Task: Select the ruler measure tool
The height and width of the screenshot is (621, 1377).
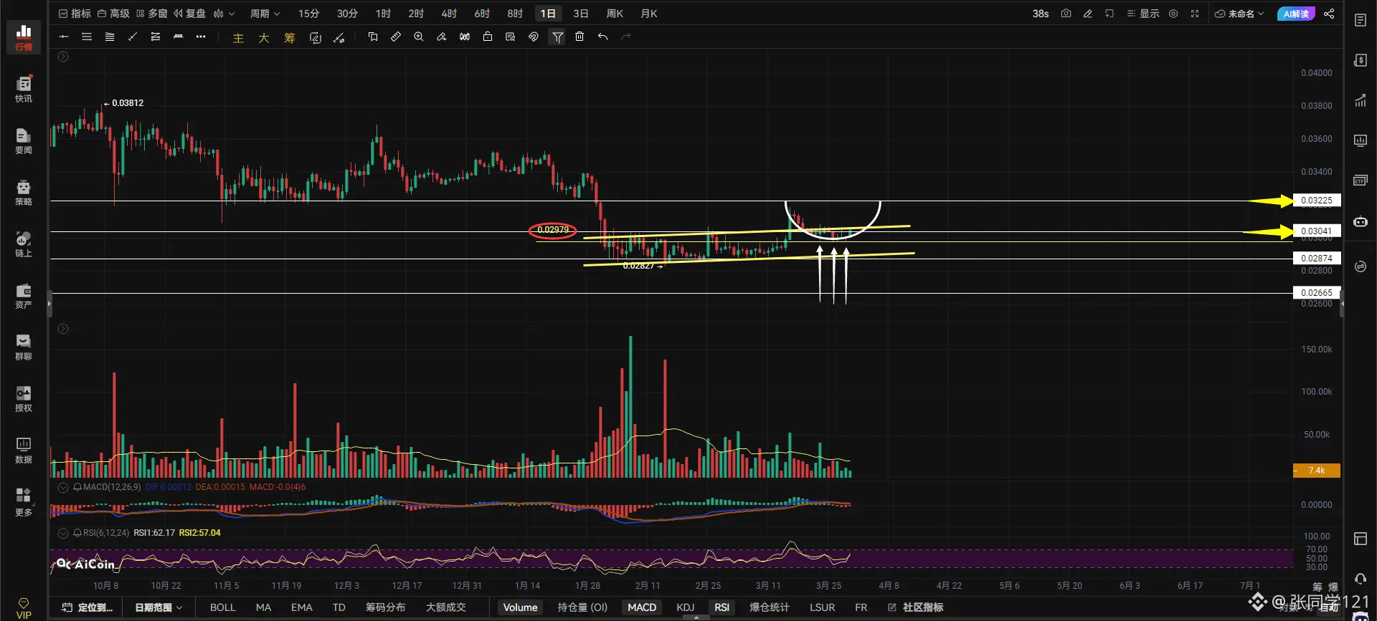Action: click(396, 37)
